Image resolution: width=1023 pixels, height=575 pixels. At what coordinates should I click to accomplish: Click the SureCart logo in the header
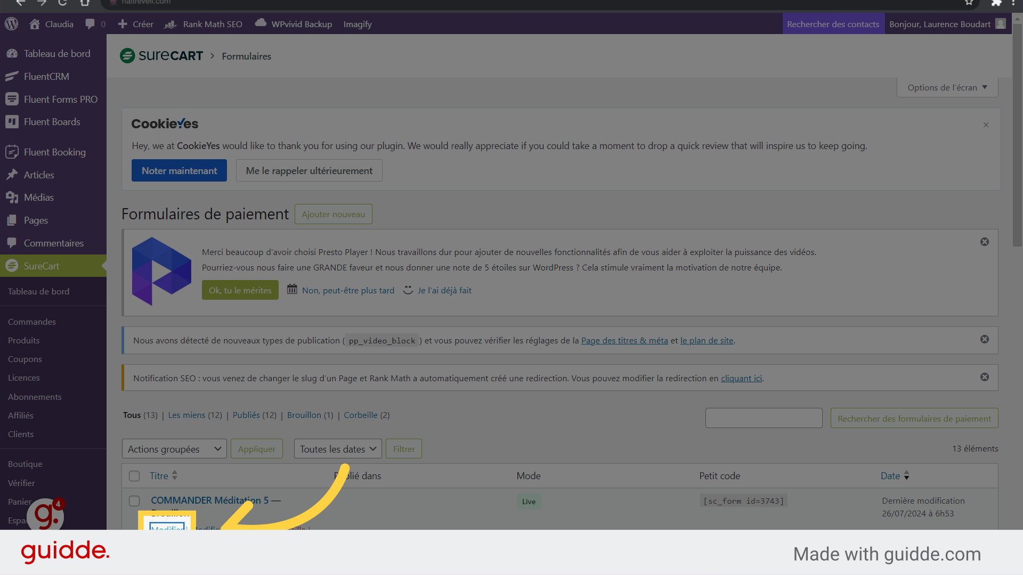pos(161,55)
